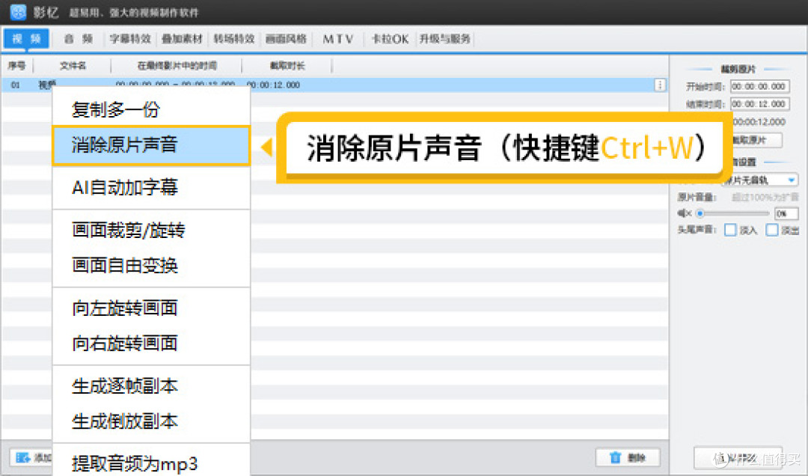Choose 生成倒放副本 from menu
Viewport: 808px width, 476px height.
coord(151,421)
